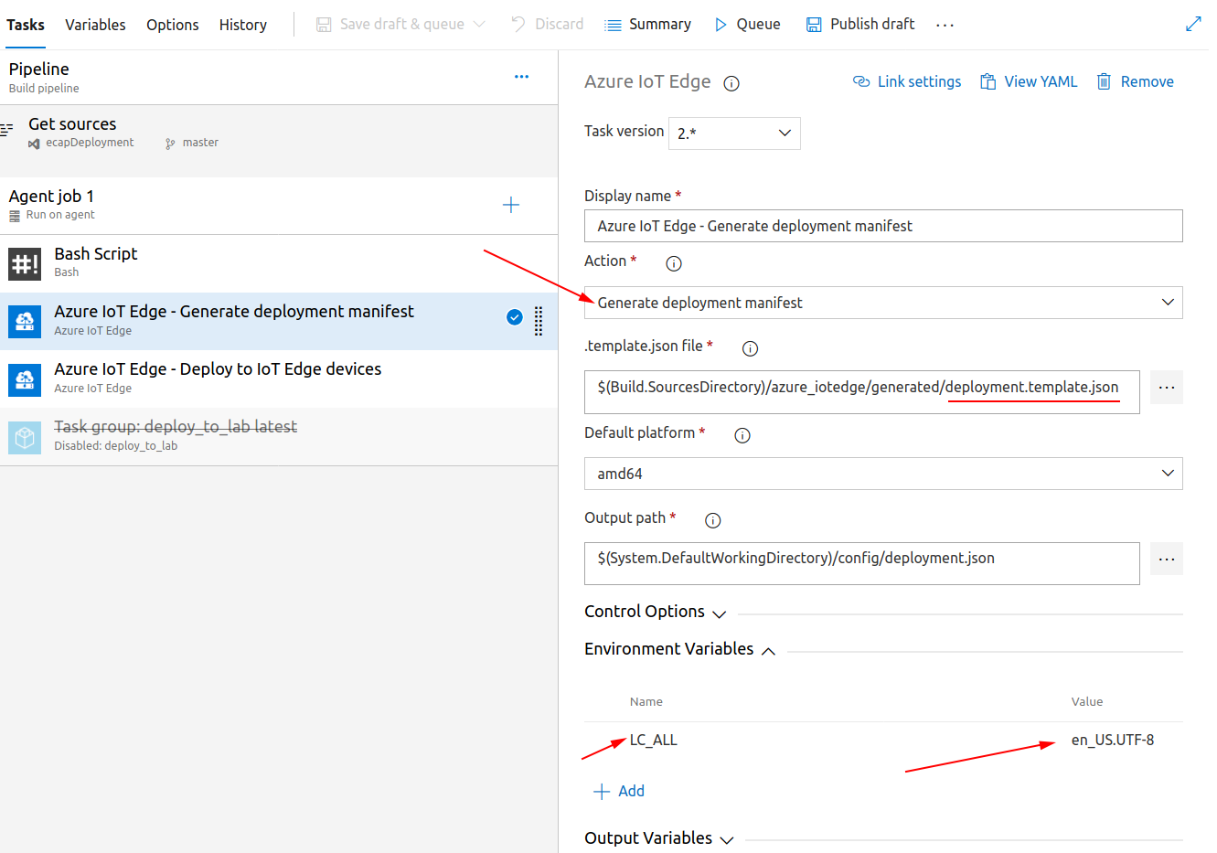This screenshot has height=853, width=1217.
Task: Select the Bash Script task
Action: [x=279, y=263]
